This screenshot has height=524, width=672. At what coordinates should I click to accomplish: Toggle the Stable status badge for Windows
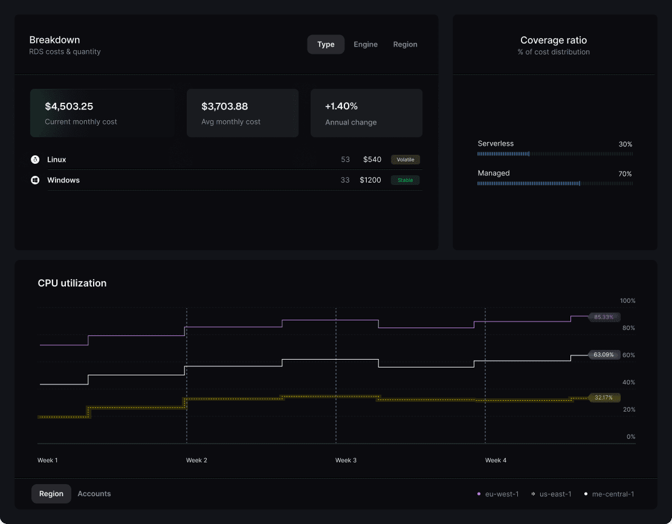pyautogui.click(x=405, y=180)
